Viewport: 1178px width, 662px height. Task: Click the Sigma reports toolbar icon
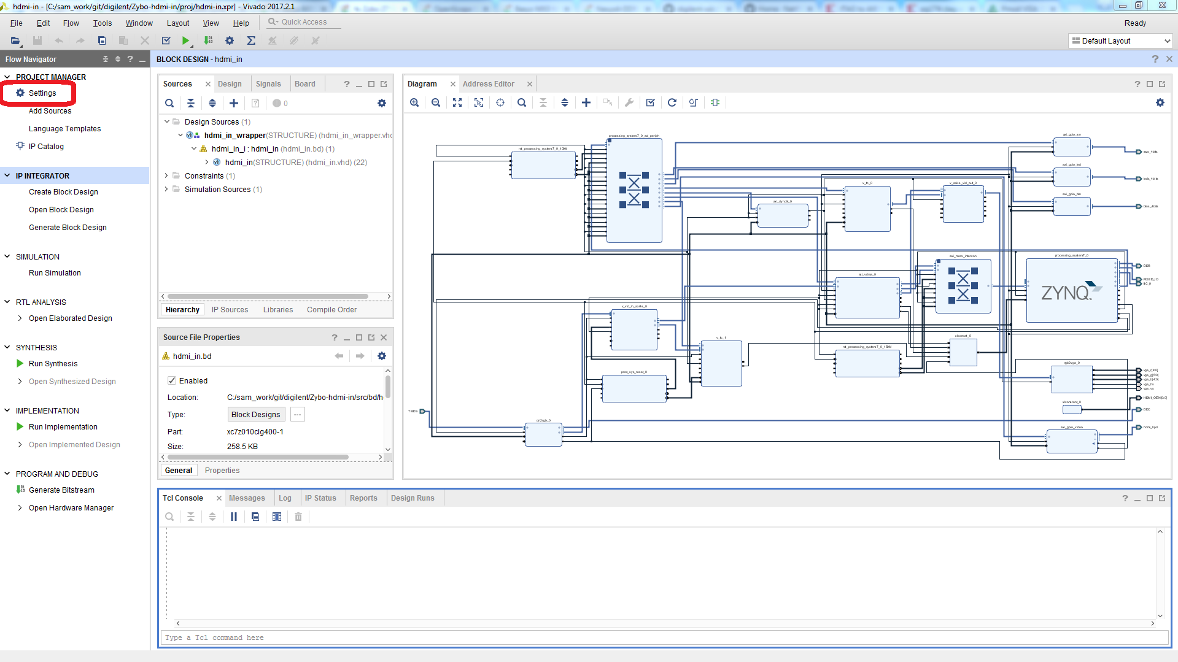pyautogui.click(x=251, y=40)
